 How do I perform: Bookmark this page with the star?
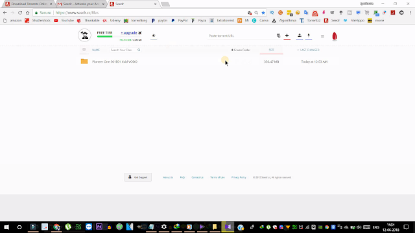point(263,13)
